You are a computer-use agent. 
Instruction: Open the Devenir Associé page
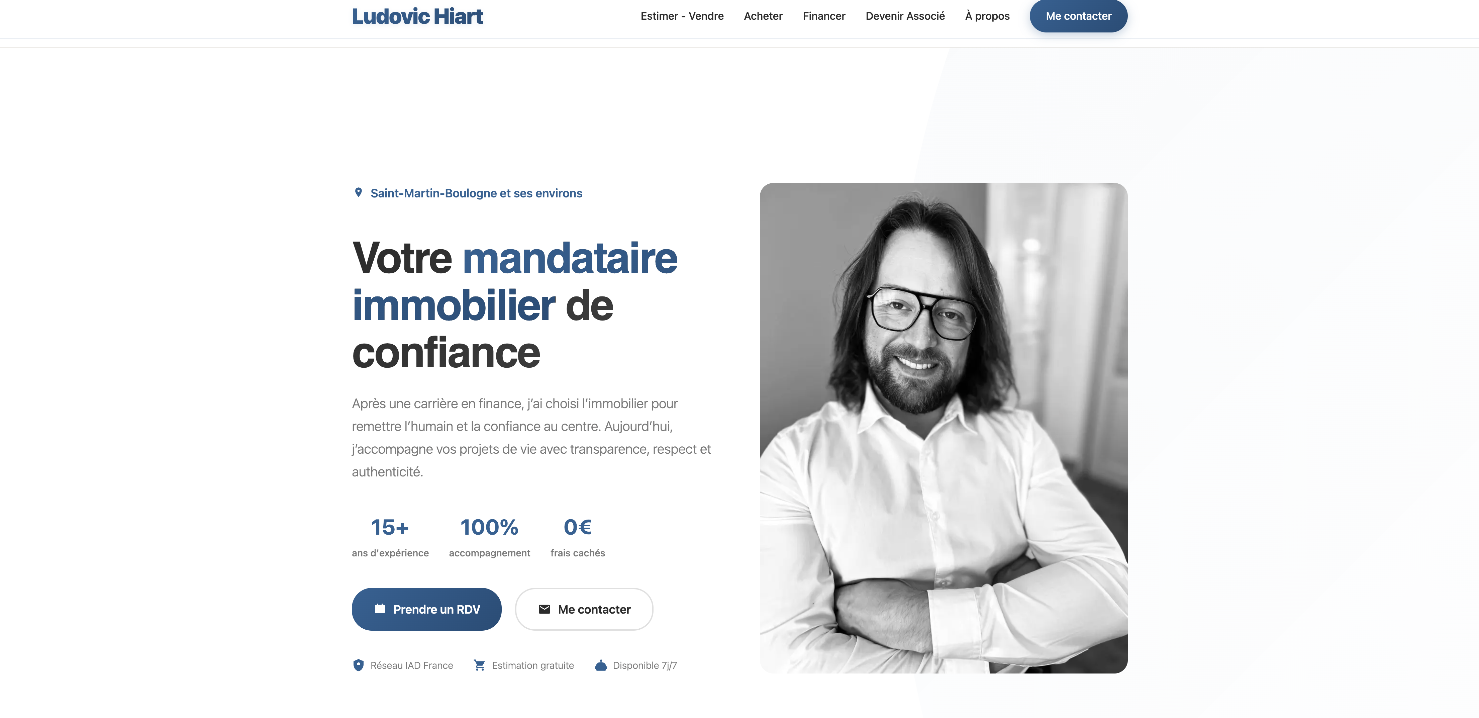point(905,16)
